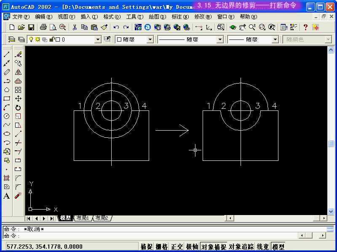Toggle 栅格 grid display in status bar
The height and width of the screenshot is (252, 337).
pyautogui.click(x=162, y=247)
